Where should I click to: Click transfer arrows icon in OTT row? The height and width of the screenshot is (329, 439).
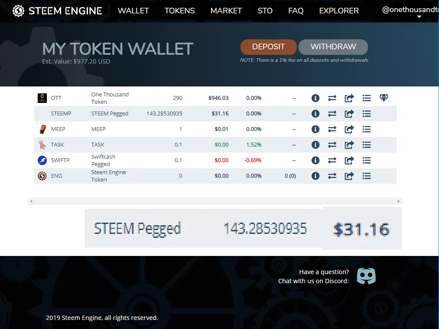tap(332, 98)
